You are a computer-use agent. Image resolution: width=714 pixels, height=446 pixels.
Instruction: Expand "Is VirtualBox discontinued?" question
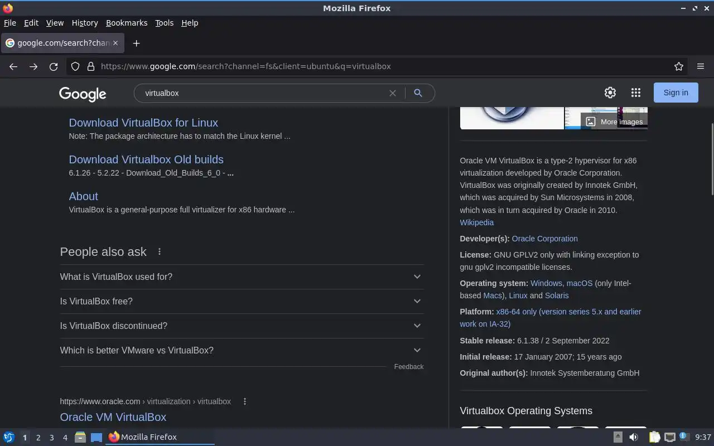242,326
